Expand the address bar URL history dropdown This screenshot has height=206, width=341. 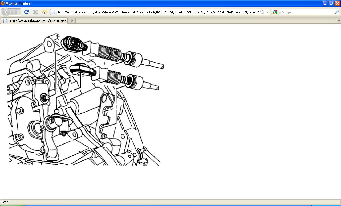click(x=267, y=12)
